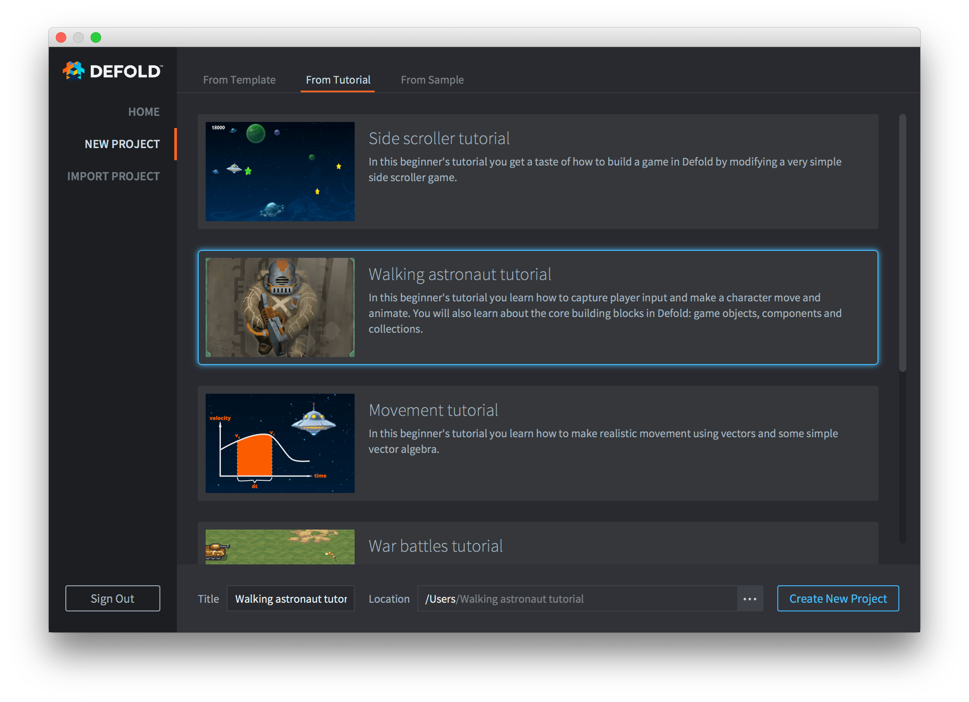This screenshot has width=969, height=702.
Task: Select the Movement tutorial title text
Action: point(433,410)
